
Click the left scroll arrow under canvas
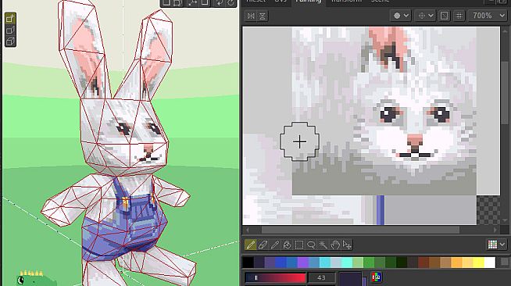point(248,230)
